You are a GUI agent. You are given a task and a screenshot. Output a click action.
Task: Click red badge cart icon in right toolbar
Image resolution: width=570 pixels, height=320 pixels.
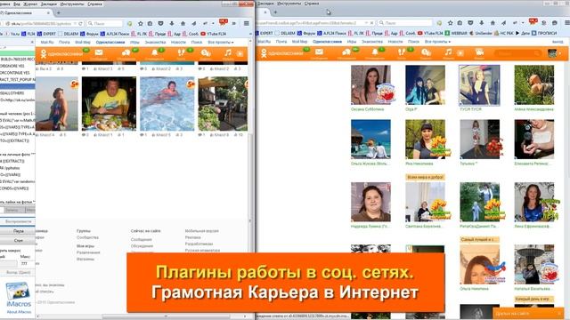click(533, 21)
